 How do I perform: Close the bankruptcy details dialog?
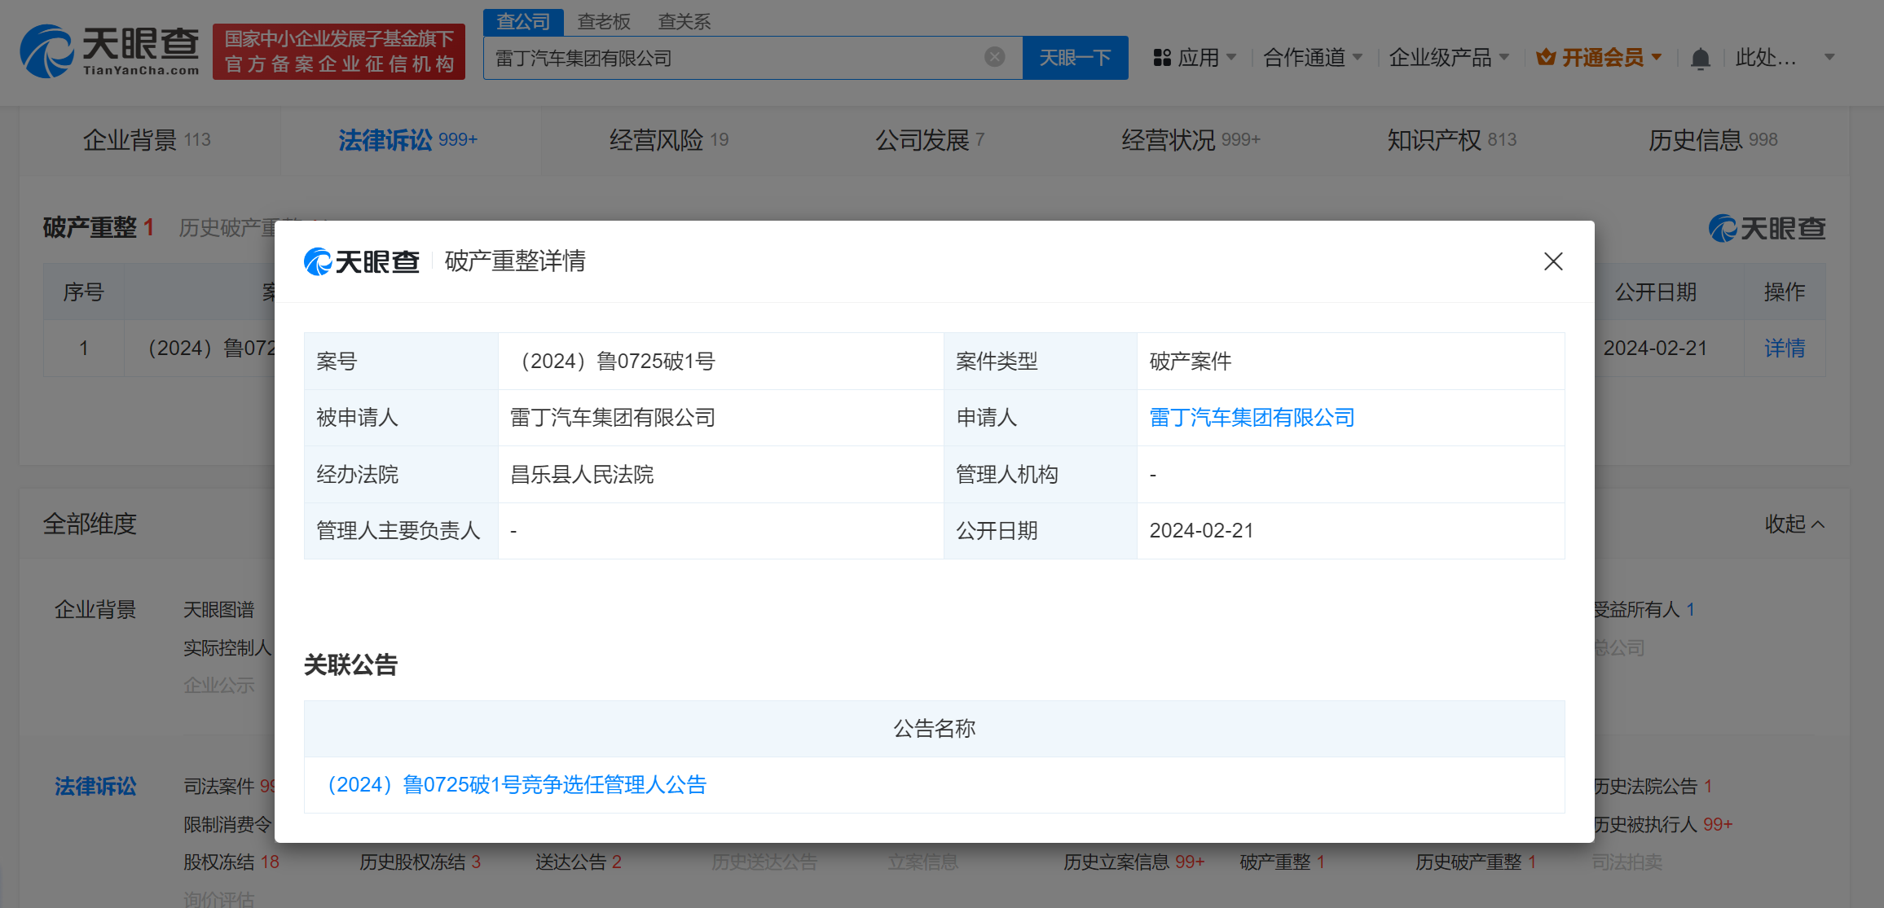point(1553,261)
